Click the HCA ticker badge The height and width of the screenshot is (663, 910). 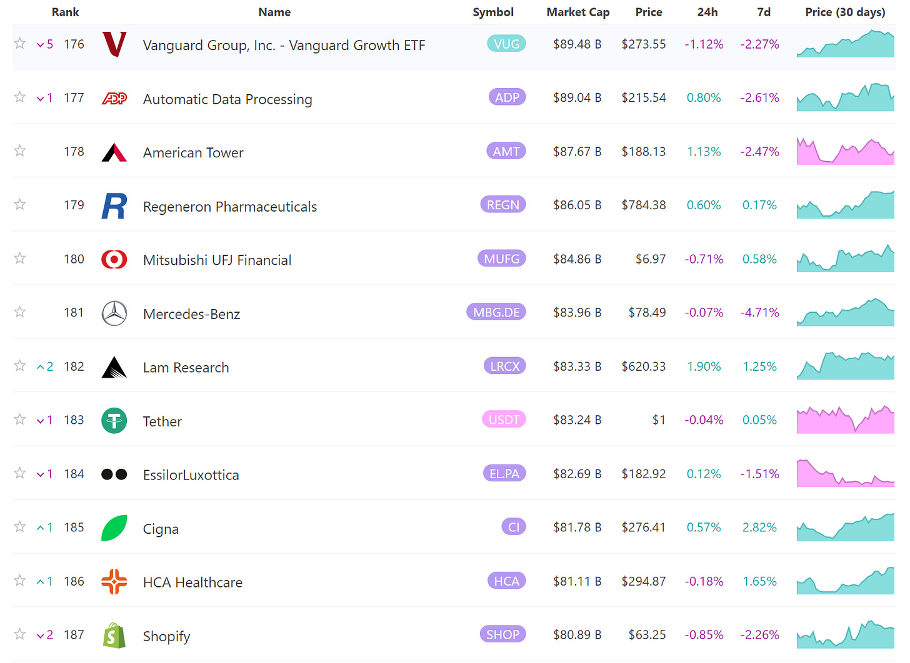click(x=507, y=581)
